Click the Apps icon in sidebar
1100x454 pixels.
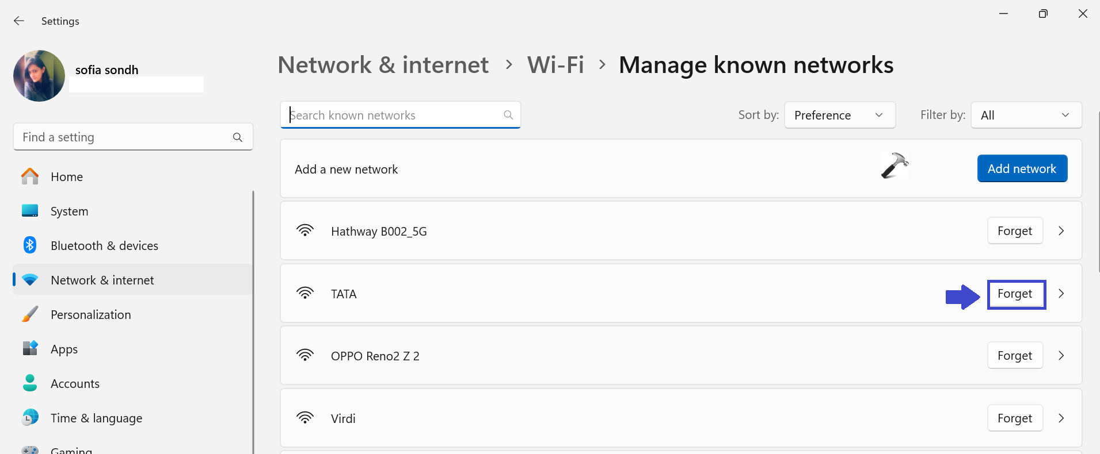click(30, 349)
